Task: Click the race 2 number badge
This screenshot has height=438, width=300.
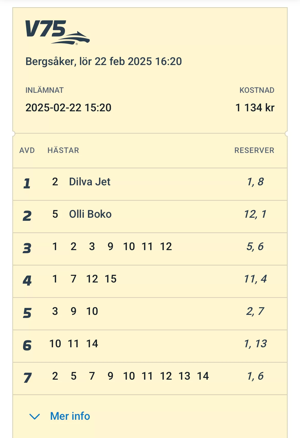Action: click(27, 216)
